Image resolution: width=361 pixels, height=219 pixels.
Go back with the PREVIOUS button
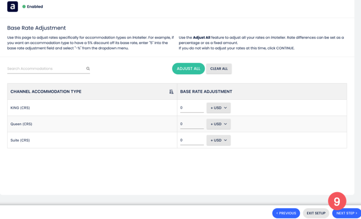pyautogui.click(x=286, y=213)
